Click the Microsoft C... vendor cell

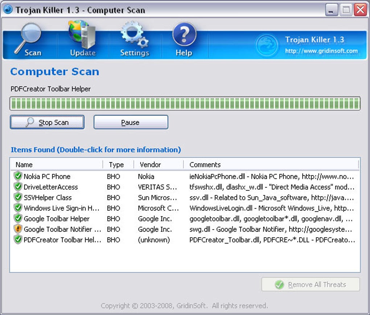coord(158,208)
